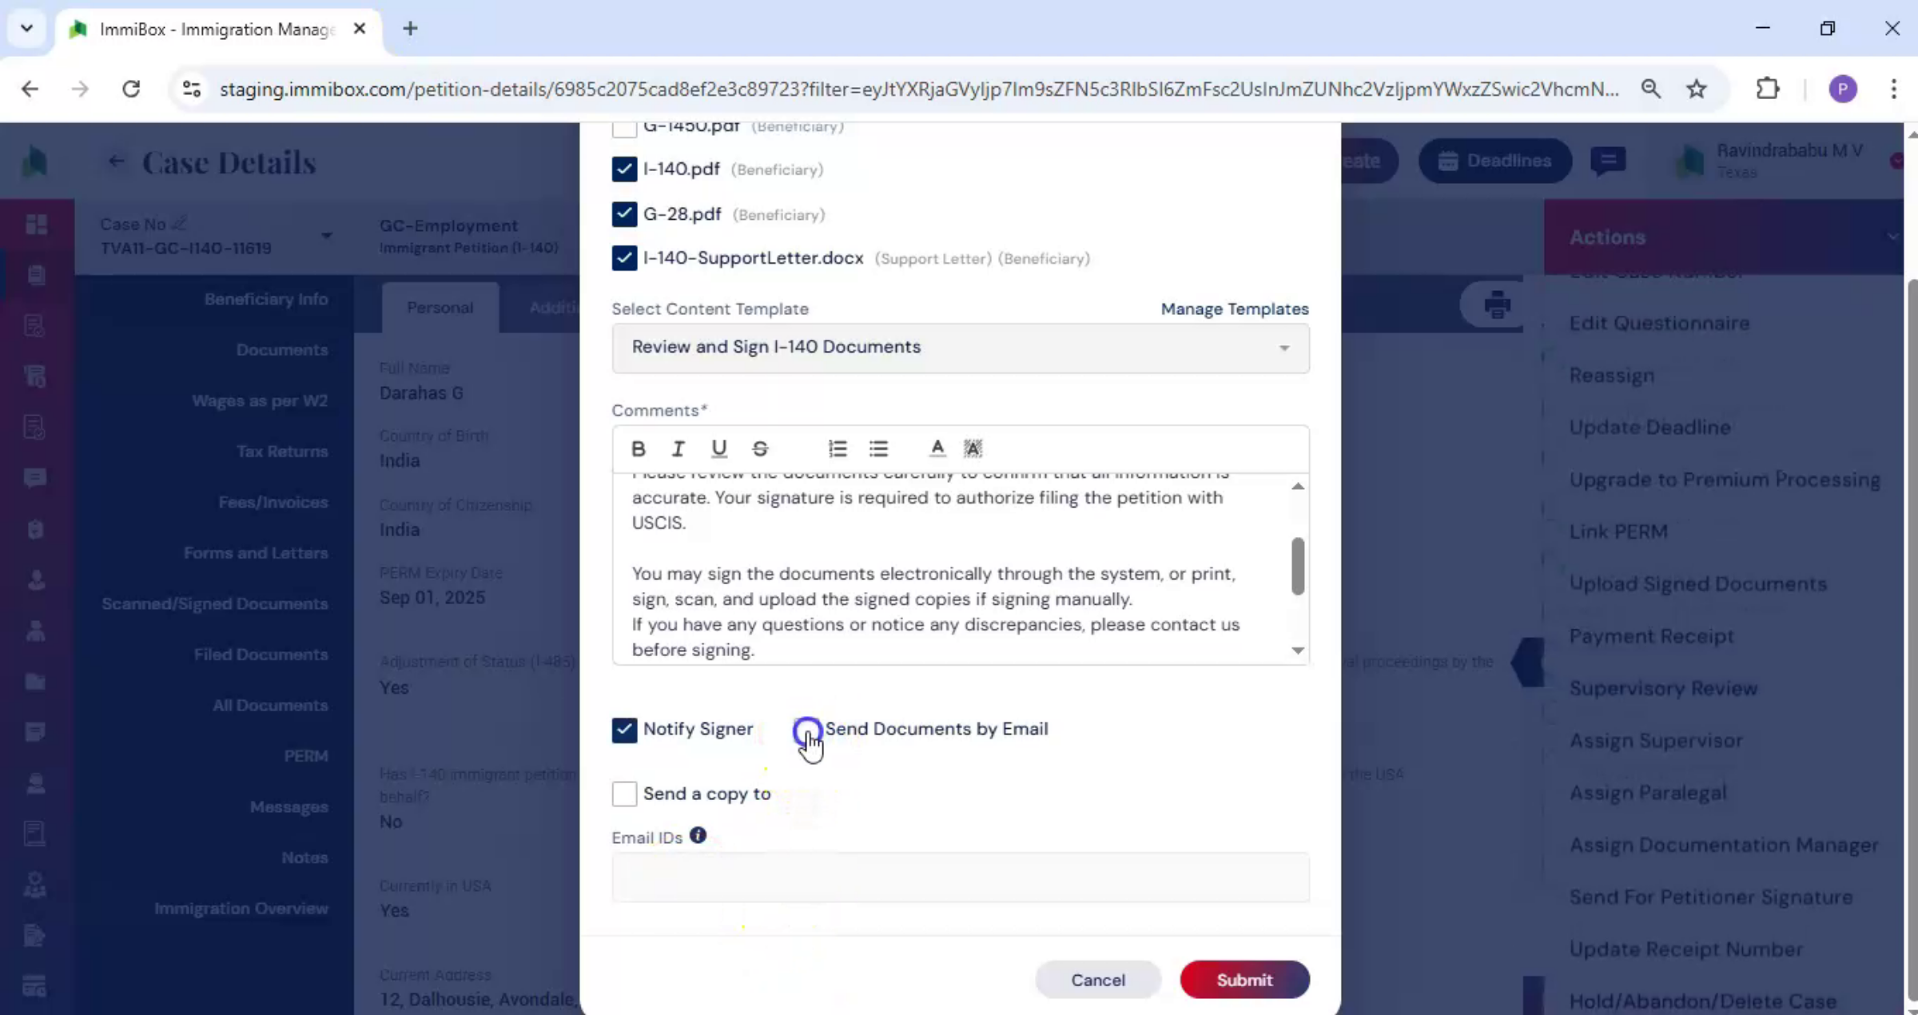Uncheck the Notify Signer checkbox
This screenshot has height=1015, width=1918.
[624, 729]
